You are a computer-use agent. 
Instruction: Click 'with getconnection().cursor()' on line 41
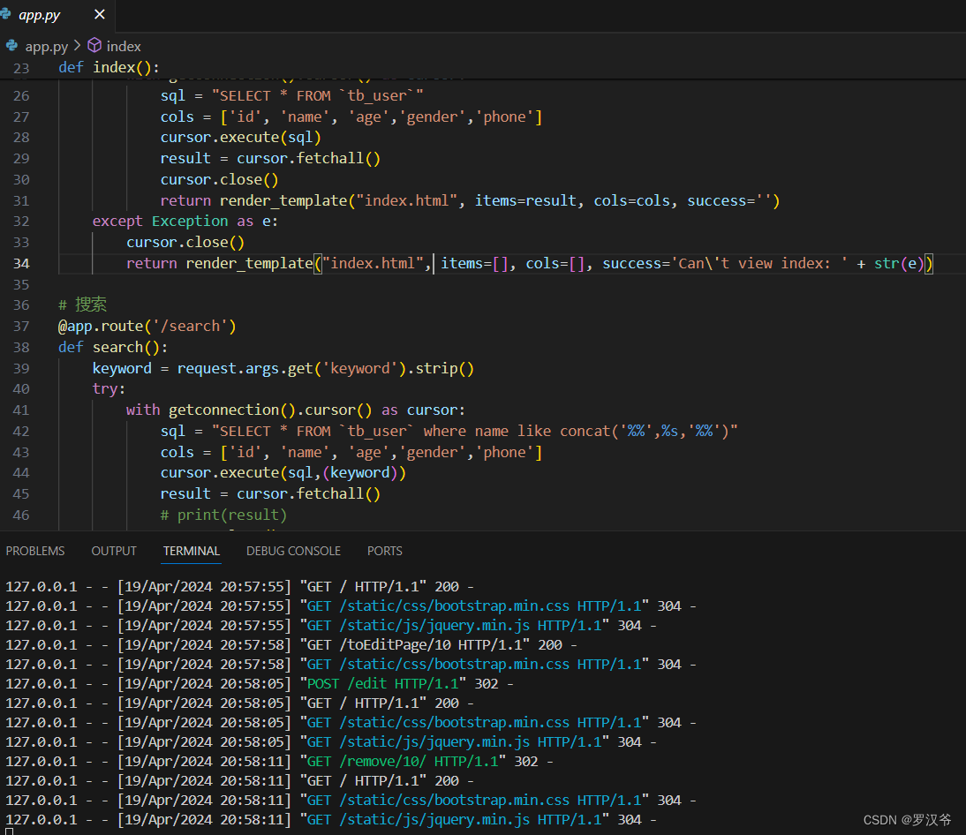click(x=296, y=410)
